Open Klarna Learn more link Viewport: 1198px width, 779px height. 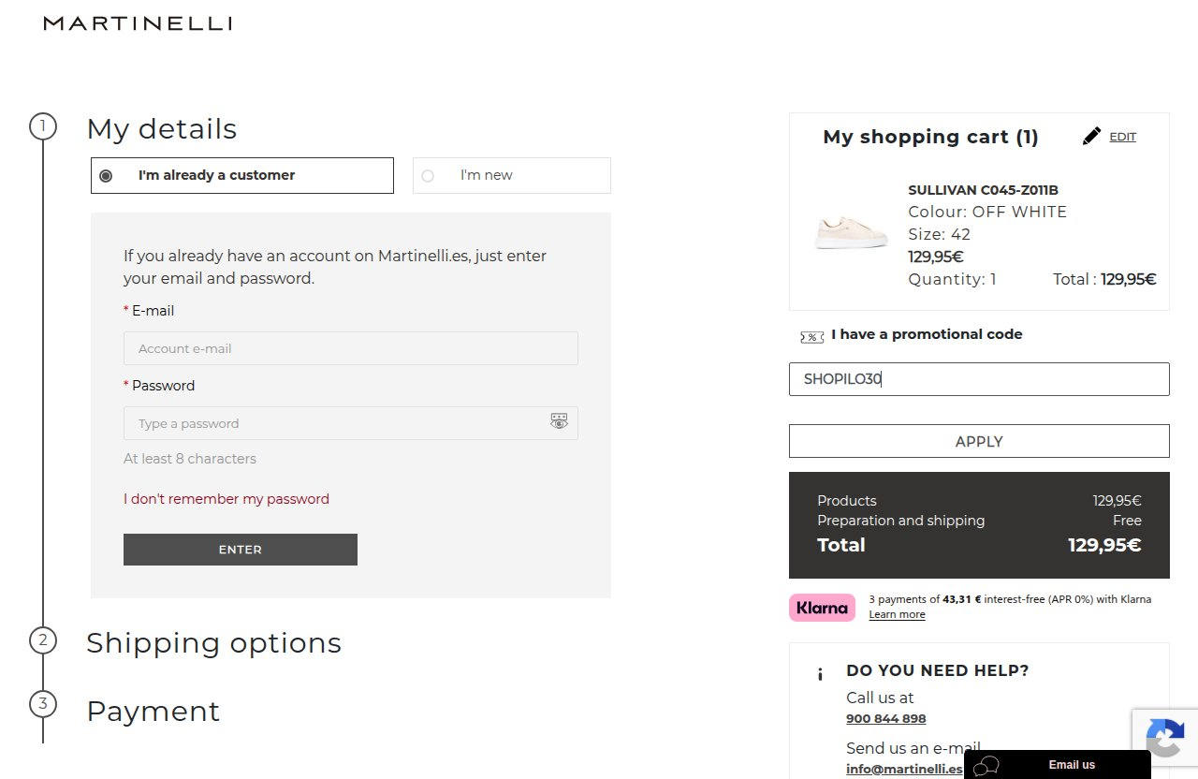(x=897, y=614)
